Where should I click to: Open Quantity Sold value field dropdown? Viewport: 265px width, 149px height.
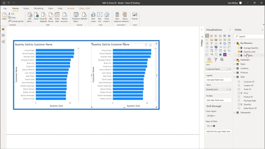(227, 89)
